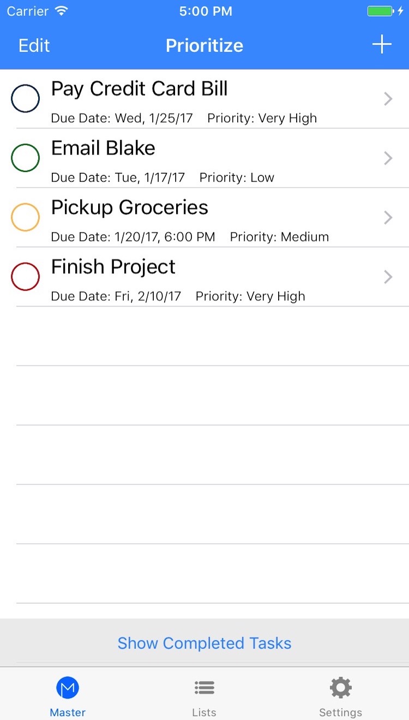Show Completed Tasks link
This screenshot has width=409, height=720.
tap(204, 643)
